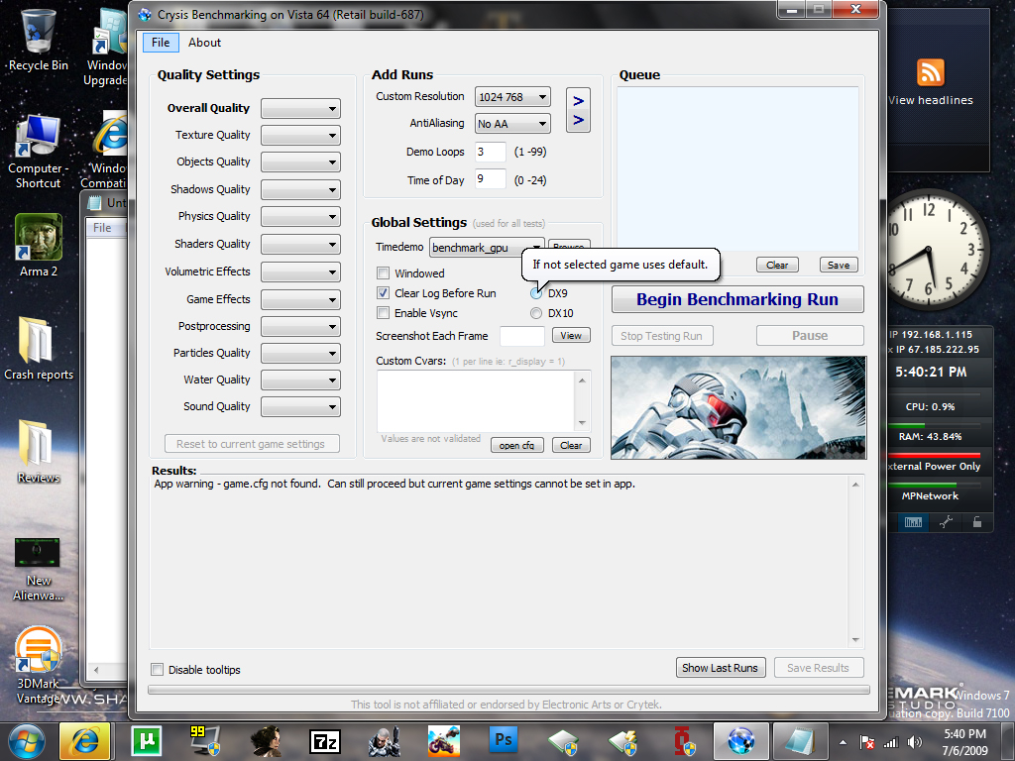1015x761 pixels.
Task: Open the Custom Resolution dropdown
Action: [512, 97]
